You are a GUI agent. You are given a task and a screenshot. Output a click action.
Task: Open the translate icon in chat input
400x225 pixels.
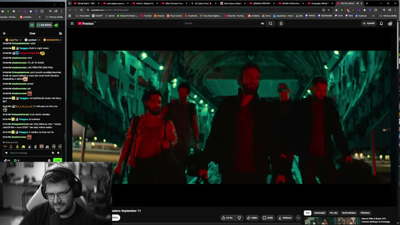53,153
